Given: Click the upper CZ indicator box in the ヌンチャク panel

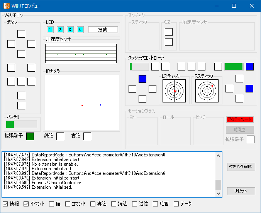Looking at the screenshot, I should [169, 32].
